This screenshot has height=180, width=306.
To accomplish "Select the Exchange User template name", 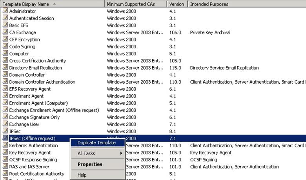I will (24, 124).
